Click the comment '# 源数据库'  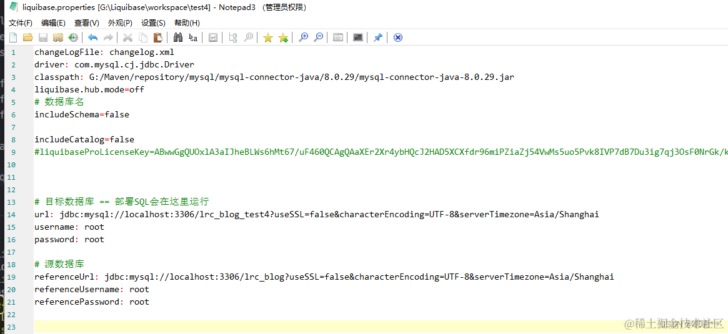[59, 265]
